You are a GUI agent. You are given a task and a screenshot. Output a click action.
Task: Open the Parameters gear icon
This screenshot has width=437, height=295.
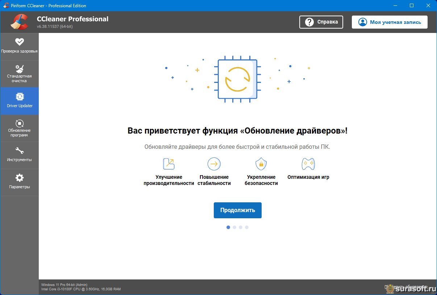(x=19, y=178)
